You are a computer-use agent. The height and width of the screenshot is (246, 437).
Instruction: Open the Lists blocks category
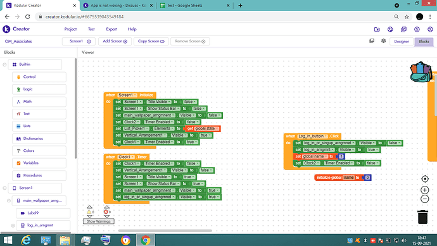point(39,126)
